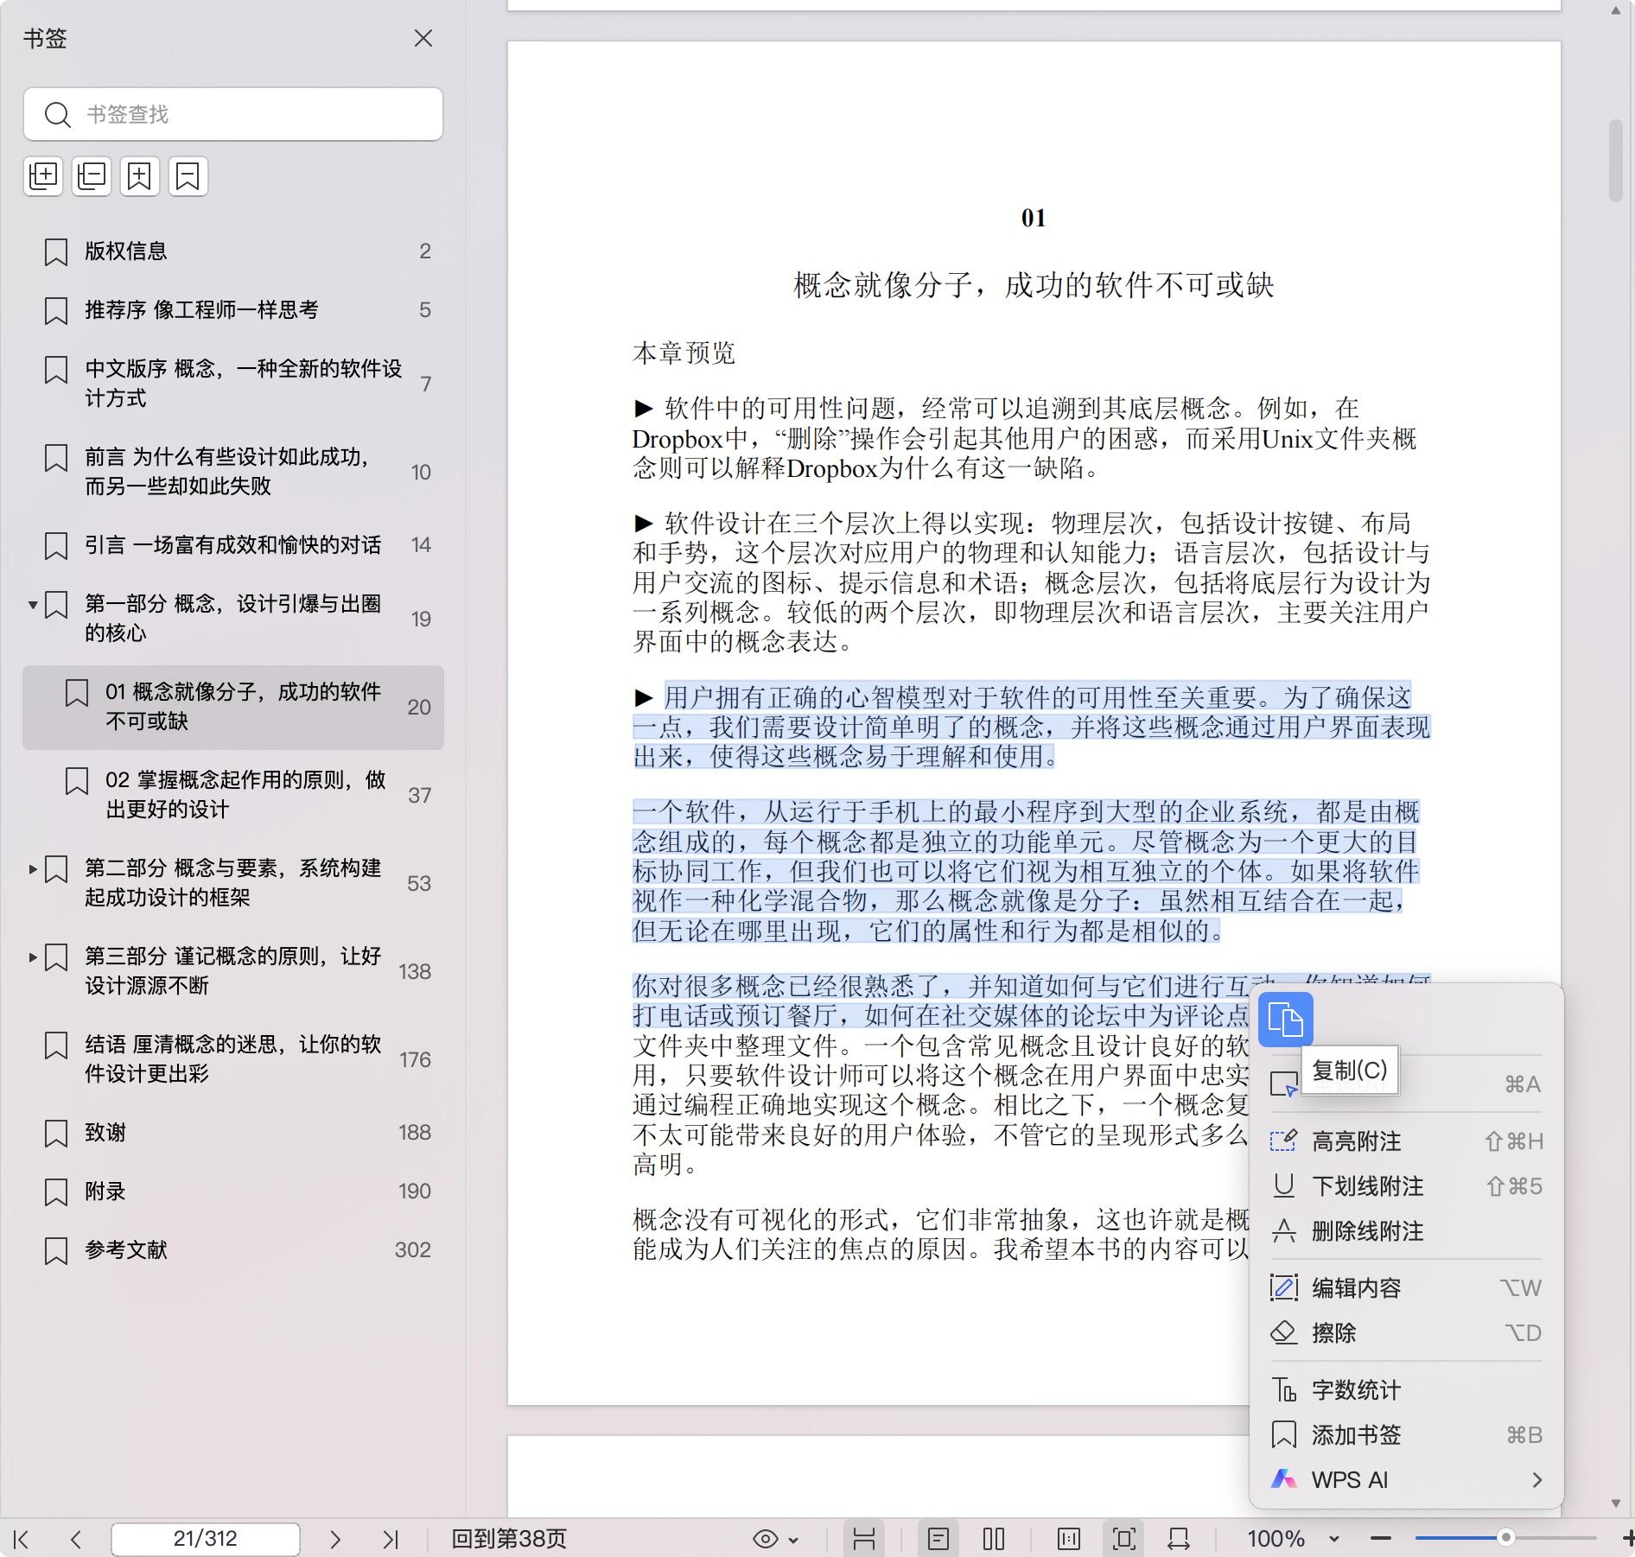The height and width of the screenshot is (1557, 1635).
Task: Switch to two-page view
Action: (x=994, y=1539)
